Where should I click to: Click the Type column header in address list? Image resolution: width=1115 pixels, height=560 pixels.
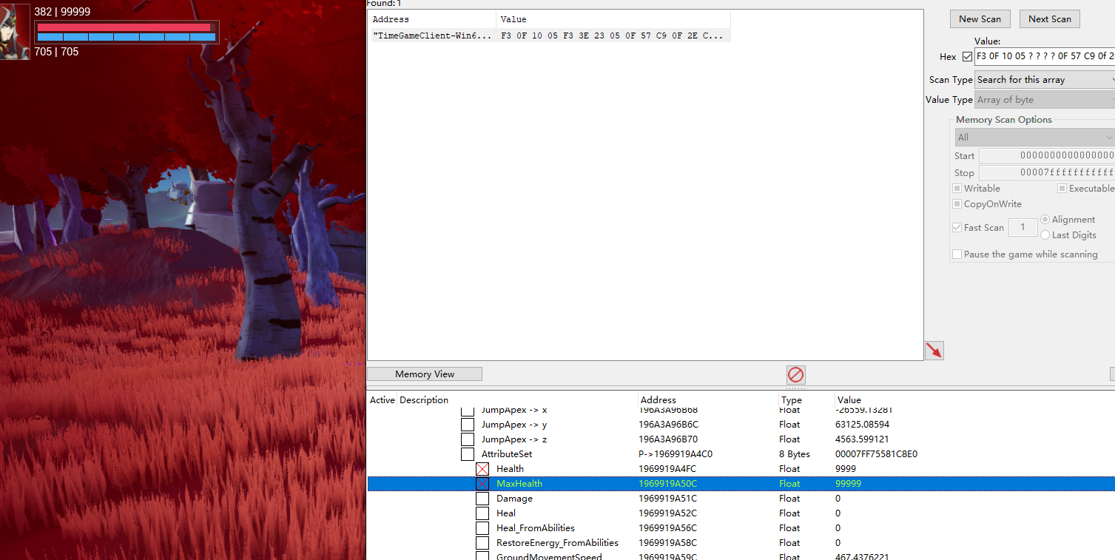(792, 400)
